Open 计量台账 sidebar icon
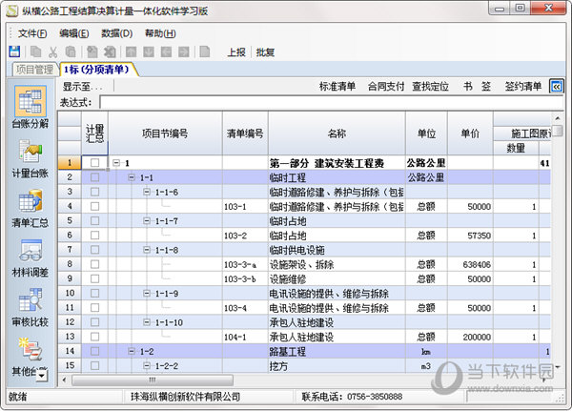 (30, 159)
